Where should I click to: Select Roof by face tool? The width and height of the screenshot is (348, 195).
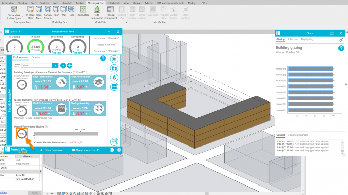56,11
